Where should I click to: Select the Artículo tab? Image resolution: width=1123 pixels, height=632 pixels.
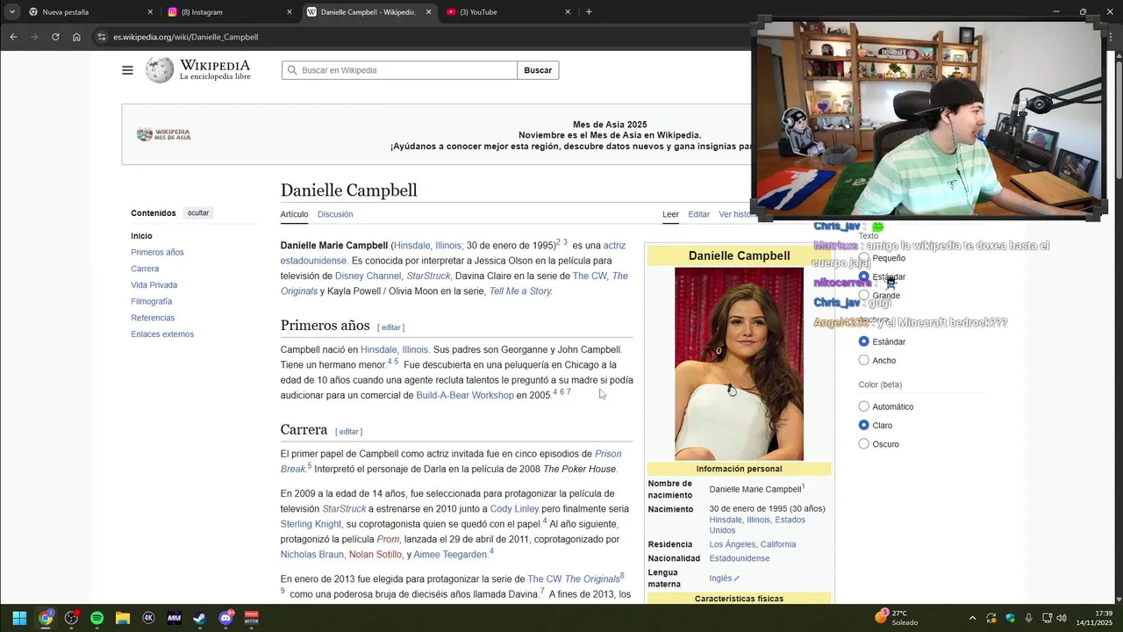294,214
